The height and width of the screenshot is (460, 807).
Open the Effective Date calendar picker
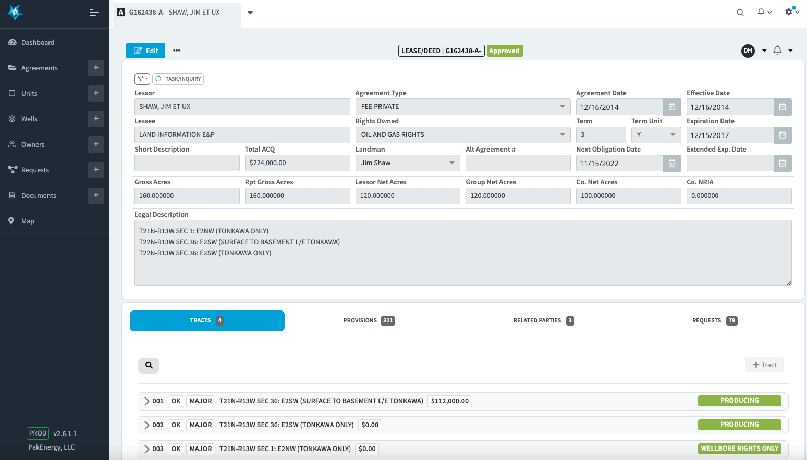pyautogui.click(x=782, y=107)
